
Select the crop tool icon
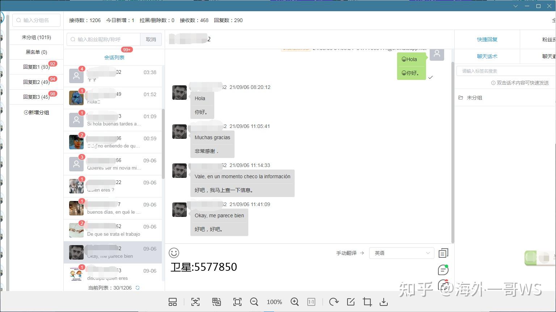[x=367, y=302]
